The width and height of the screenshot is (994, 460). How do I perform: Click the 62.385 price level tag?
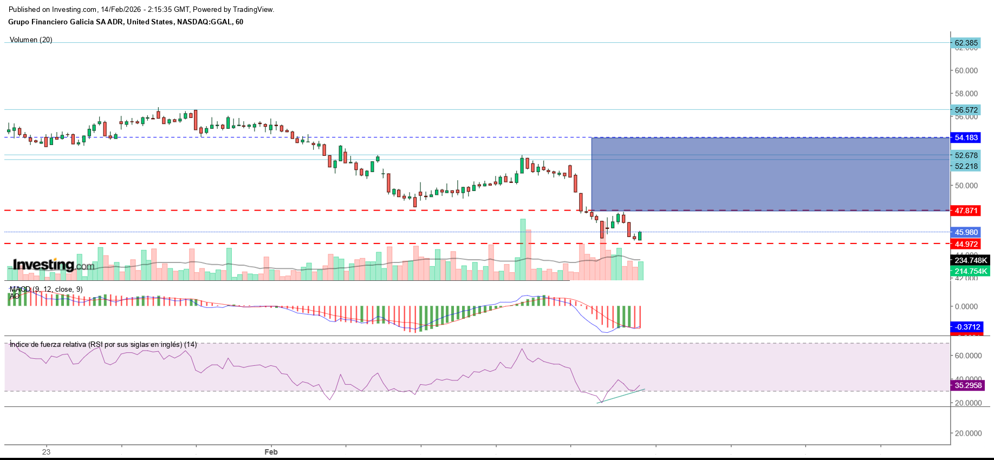tap(966, 43)
